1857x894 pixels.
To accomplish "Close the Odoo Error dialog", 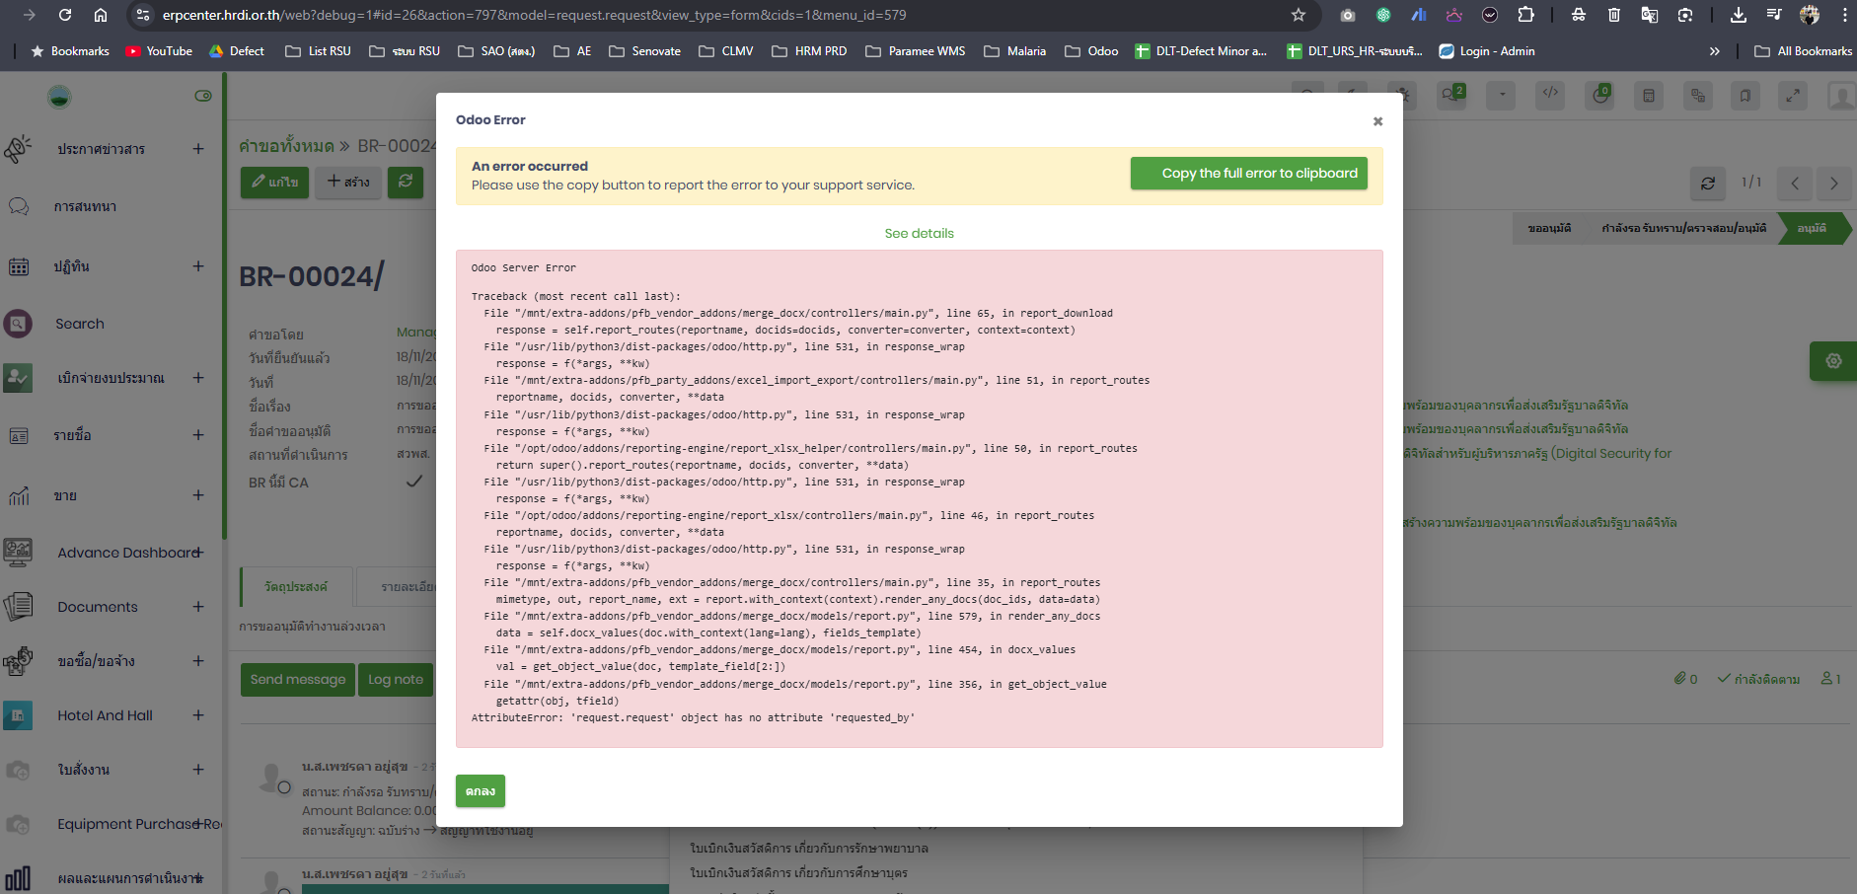I will [x=1377, y=121].
